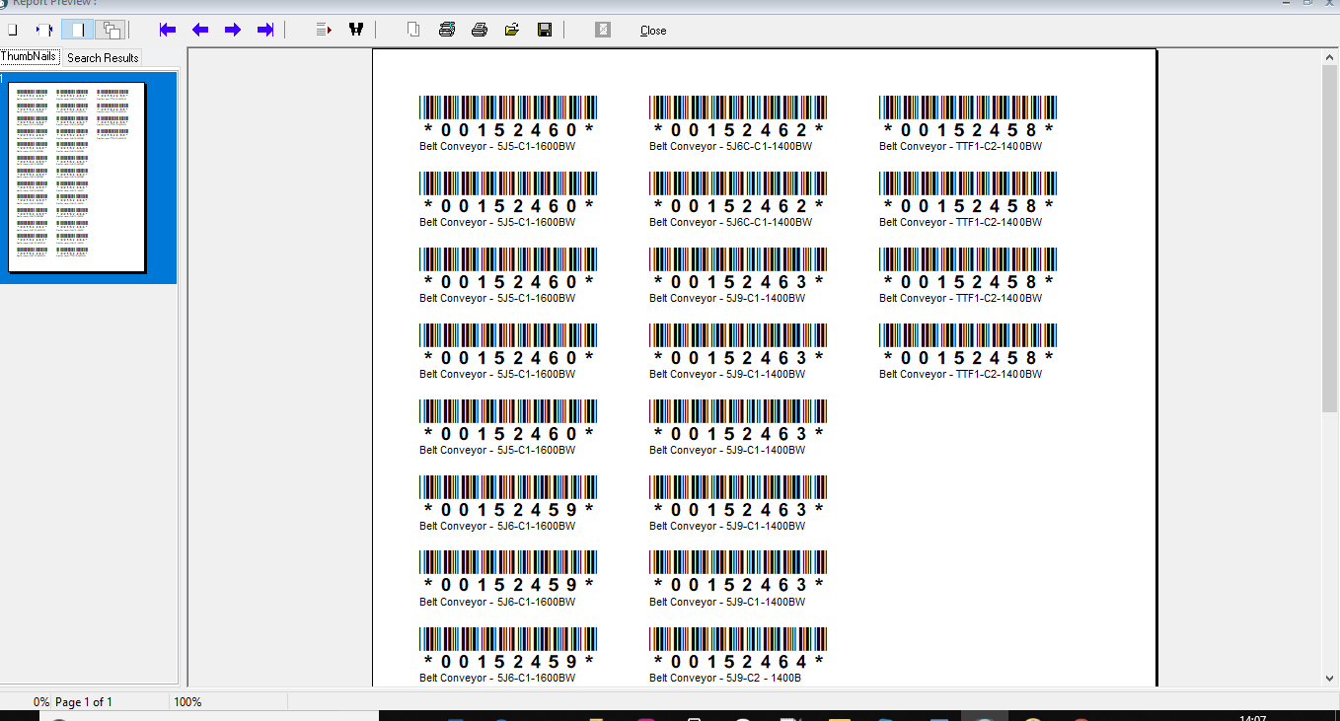Click the greyed-out cancel icon beside Close
The image size is (1340, 721).
[x=603, y=30]
